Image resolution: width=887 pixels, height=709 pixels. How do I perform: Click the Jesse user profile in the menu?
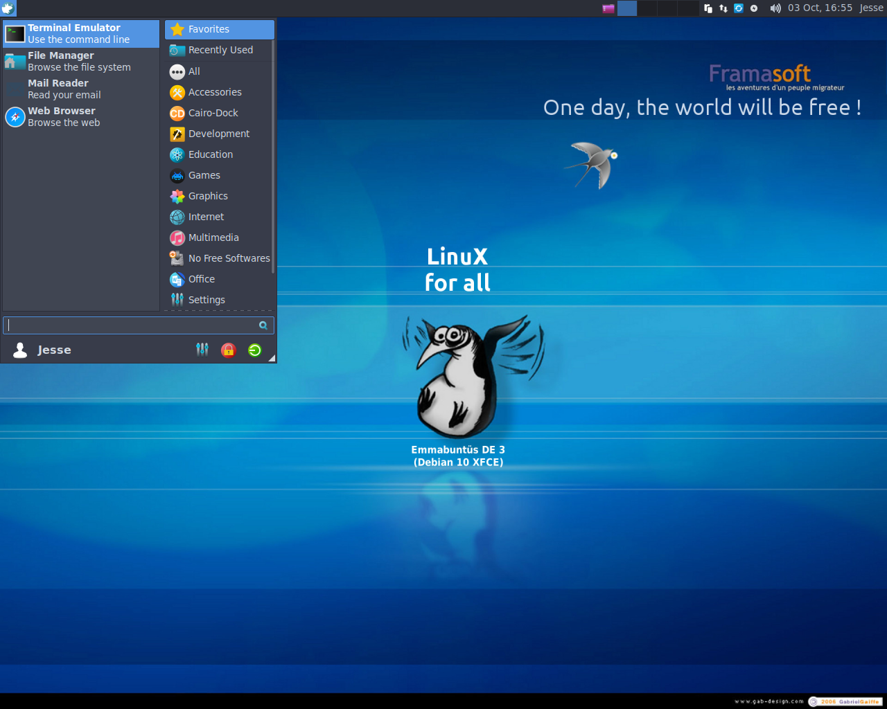[43, 350]
